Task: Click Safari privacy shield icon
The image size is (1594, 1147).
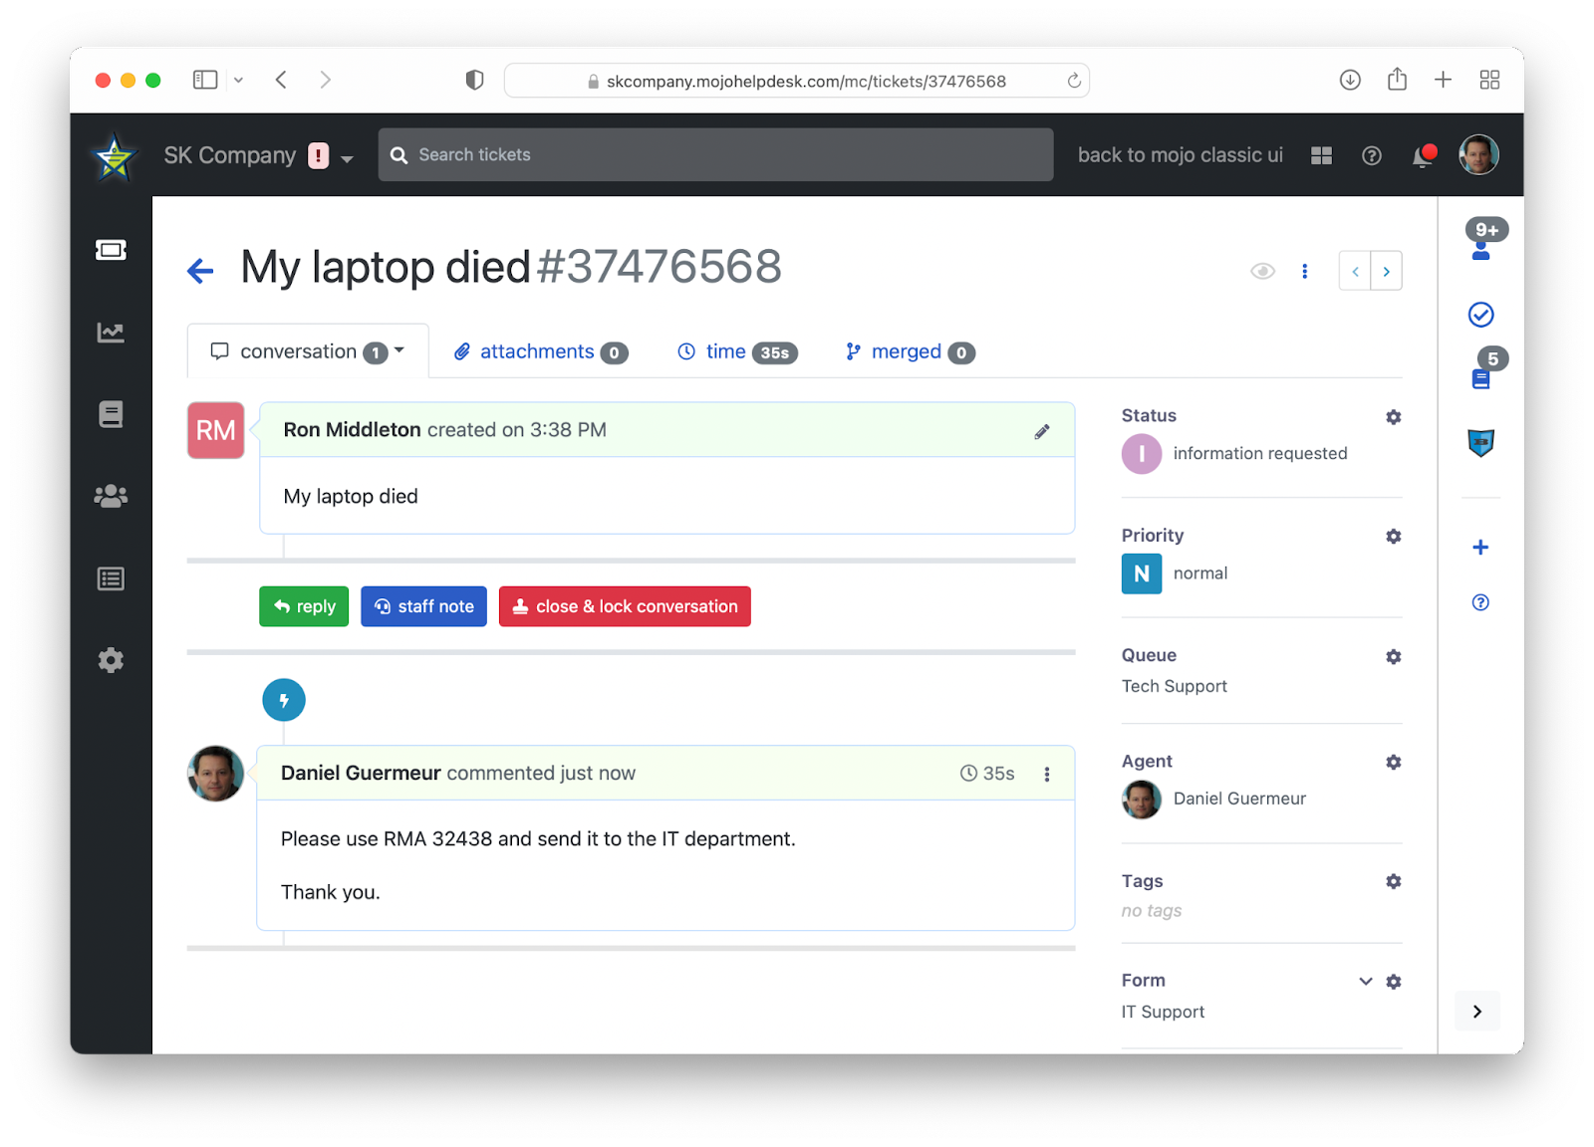Action: pyautogui.click(x=474, y=80)
